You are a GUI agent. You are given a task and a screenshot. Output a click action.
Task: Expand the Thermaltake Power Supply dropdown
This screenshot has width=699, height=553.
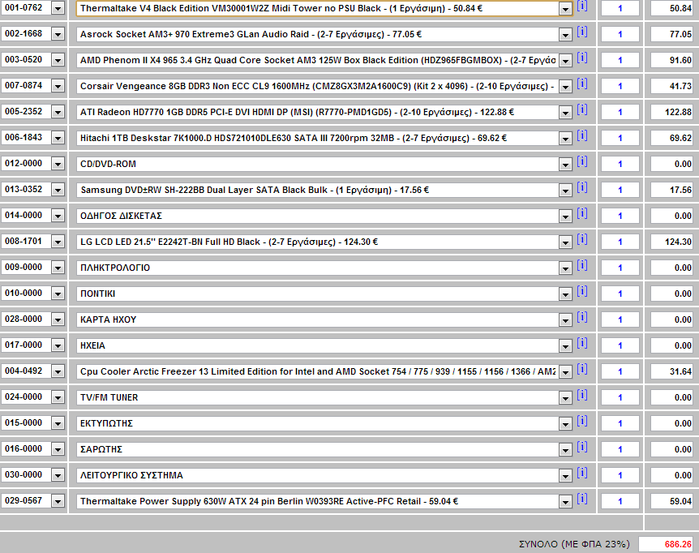565,502
